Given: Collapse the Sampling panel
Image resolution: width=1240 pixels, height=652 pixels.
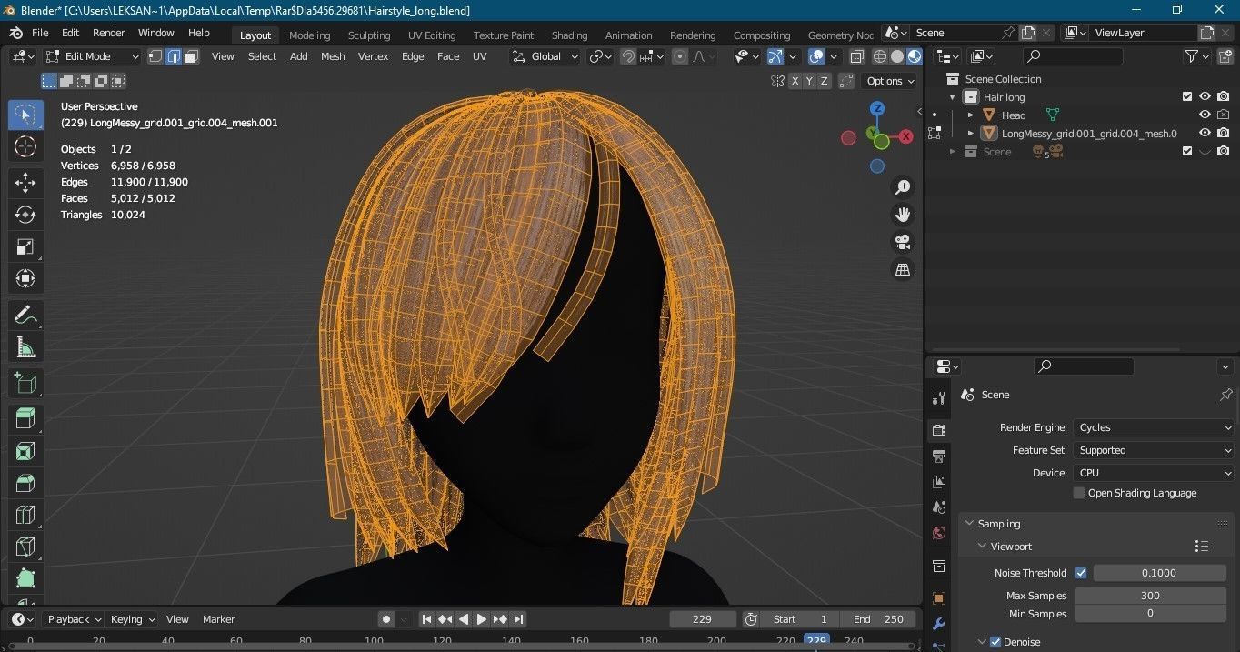Looking at the screenshot, I should (x=969, y=524).
